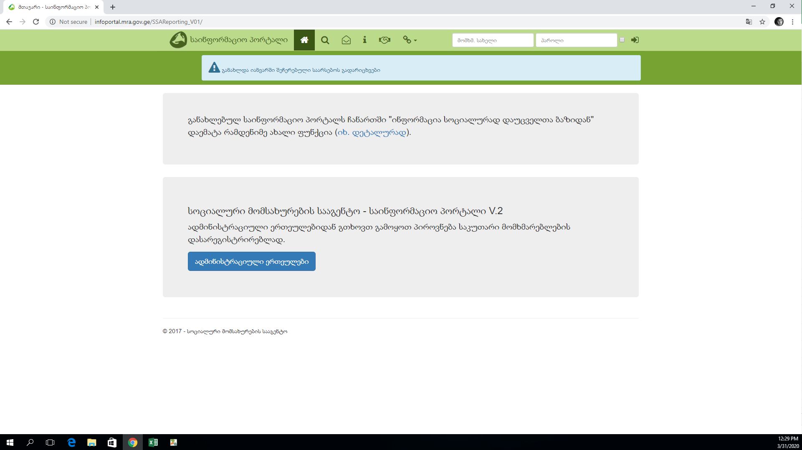
Task: Focus the password input field
Action: click(x=576, y=40)
